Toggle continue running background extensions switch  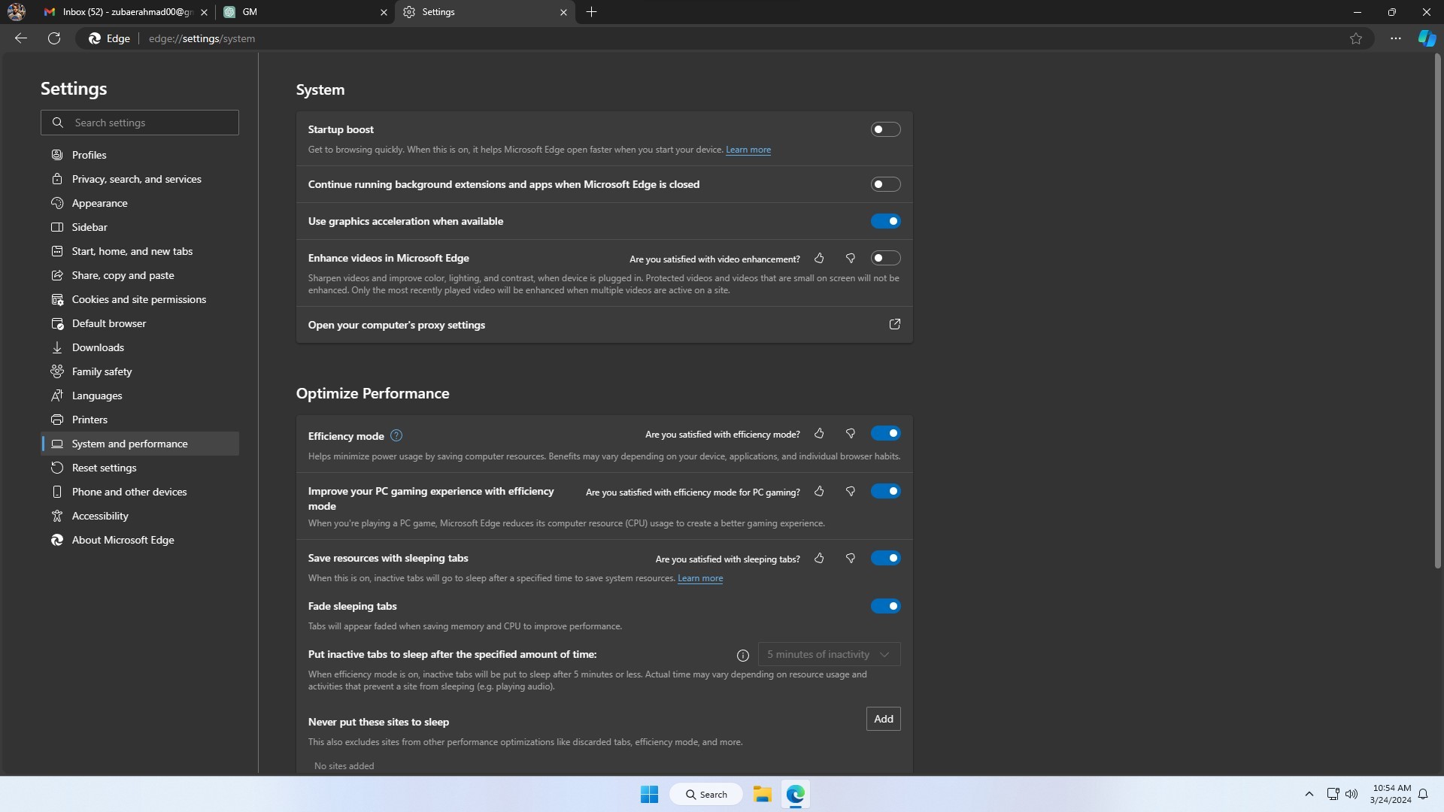pyautogui.click(x=885, y=184)
